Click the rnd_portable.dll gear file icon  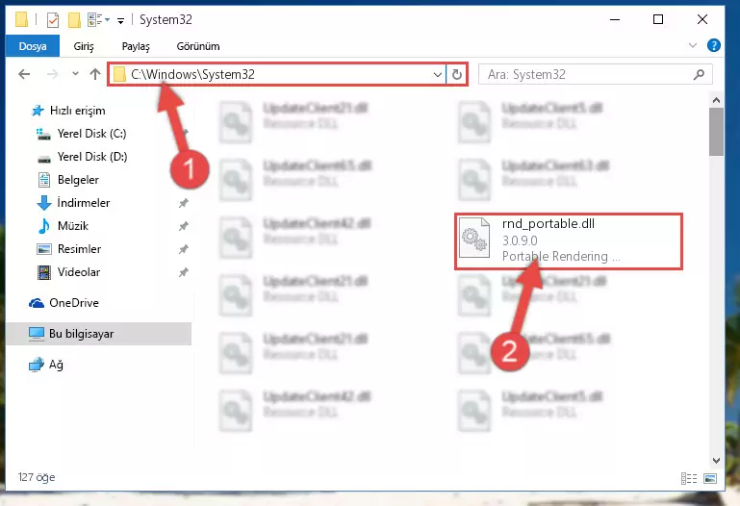click(x=474, y=238)
